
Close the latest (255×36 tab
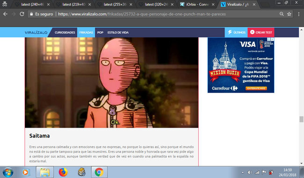click(x=131, y=5)
